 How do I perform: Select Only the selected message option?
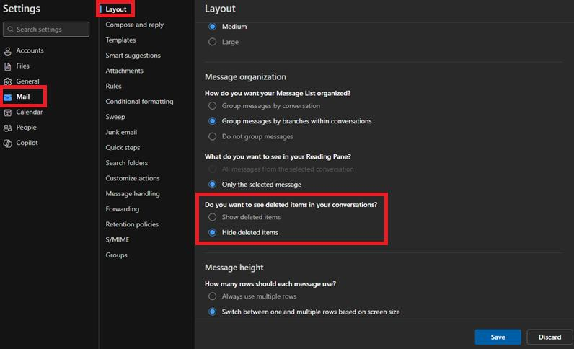tap(212, 184)
